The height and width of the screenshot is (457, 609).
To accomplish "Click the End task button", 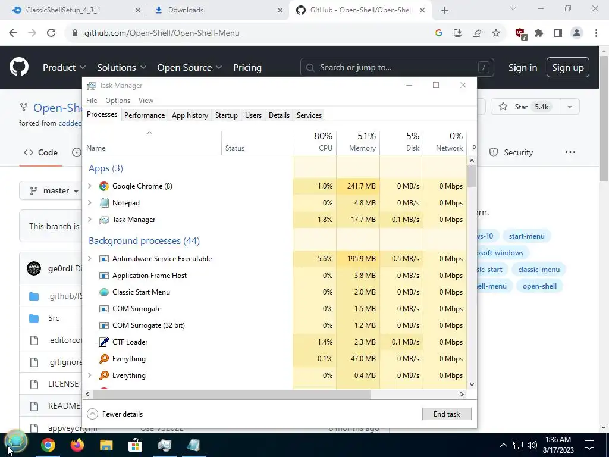I will point(447,414).
